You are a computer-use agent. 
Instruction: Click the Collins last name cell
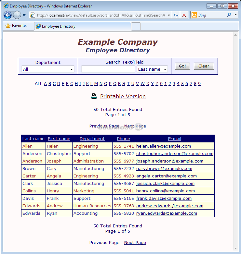tap(33, 191)
